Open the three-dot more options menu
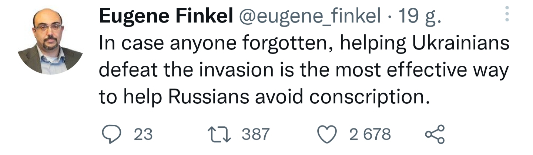Viewport: 533px width, 155px height. pyautogui.click(x=507, y=14)
